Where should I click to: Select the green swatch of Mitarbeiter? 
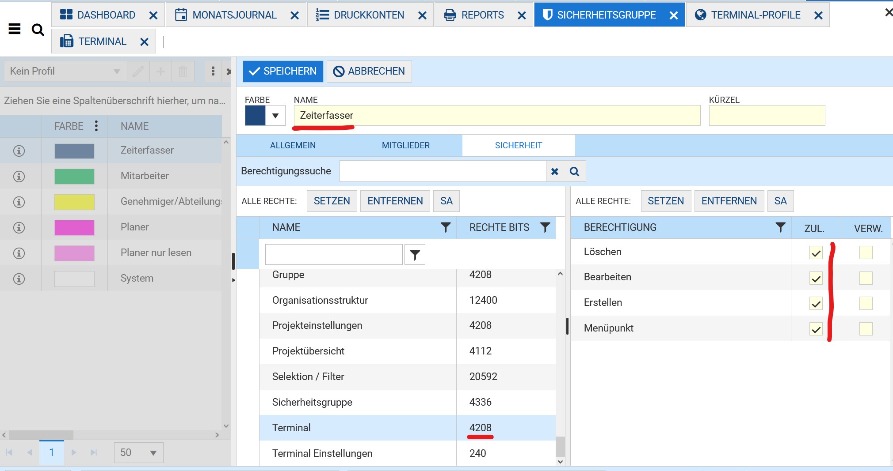click(73, 176)
